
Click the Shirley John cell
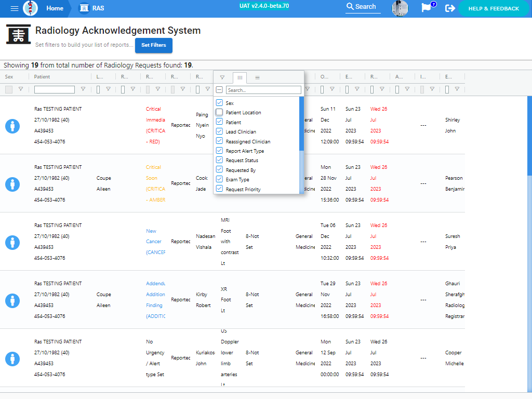[453, 125]
